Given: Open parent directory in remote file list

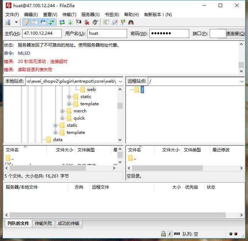Looking at the screenshot, I should pyautogui.click(x=132, y=158).
